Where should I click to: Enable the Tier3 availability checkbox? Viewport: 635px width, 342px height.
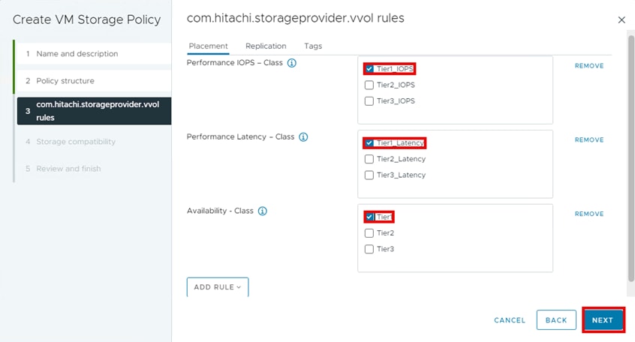point(369,249)
